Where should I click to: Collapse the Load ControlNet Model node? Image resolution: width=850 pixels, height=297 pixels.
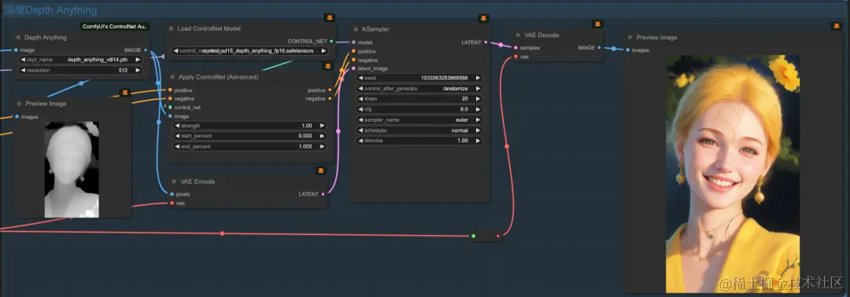[x=172, y=28]
